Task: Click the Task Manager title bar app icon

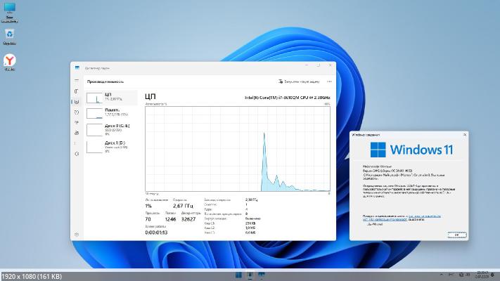Action: click(77, 68)
